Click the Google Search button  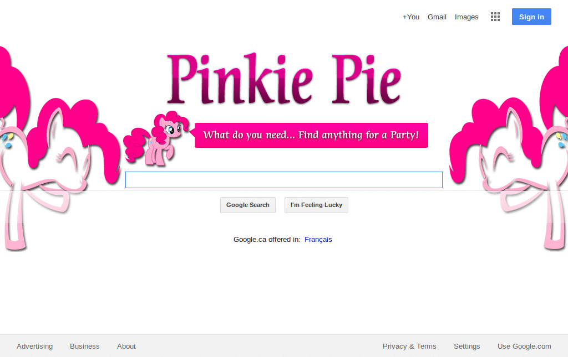[x=248, y=205]
